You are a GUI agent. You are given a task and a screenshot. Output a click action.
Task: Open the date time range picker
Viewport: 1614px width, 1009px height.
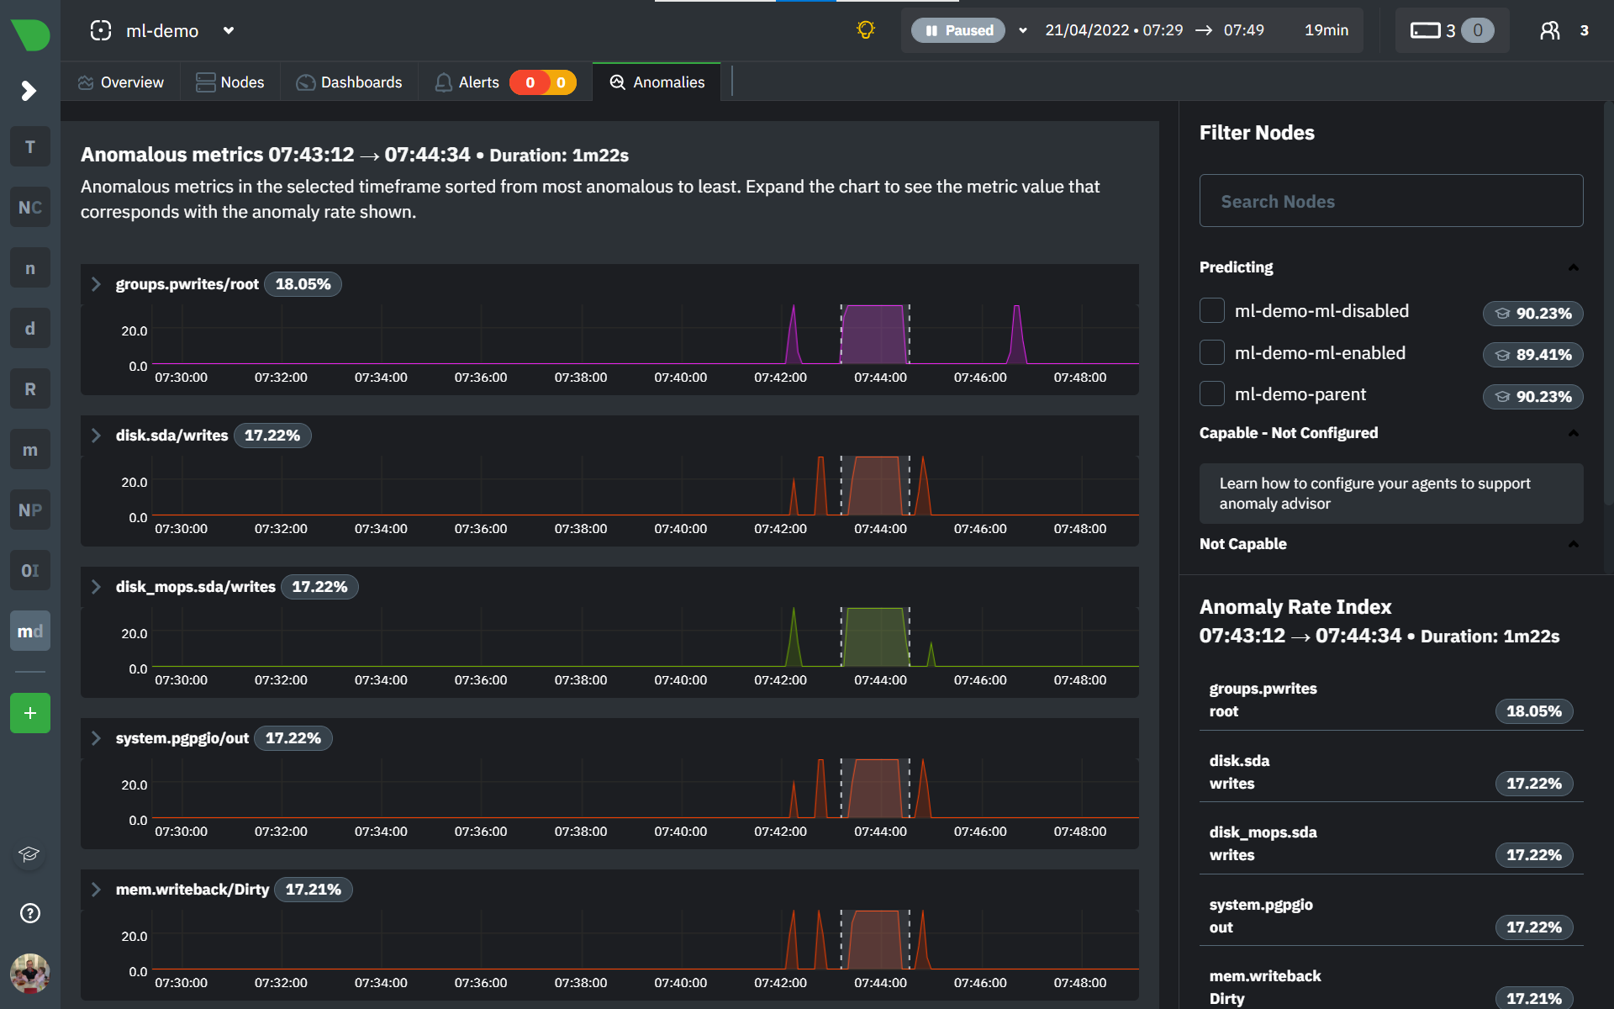(1155, 31)
